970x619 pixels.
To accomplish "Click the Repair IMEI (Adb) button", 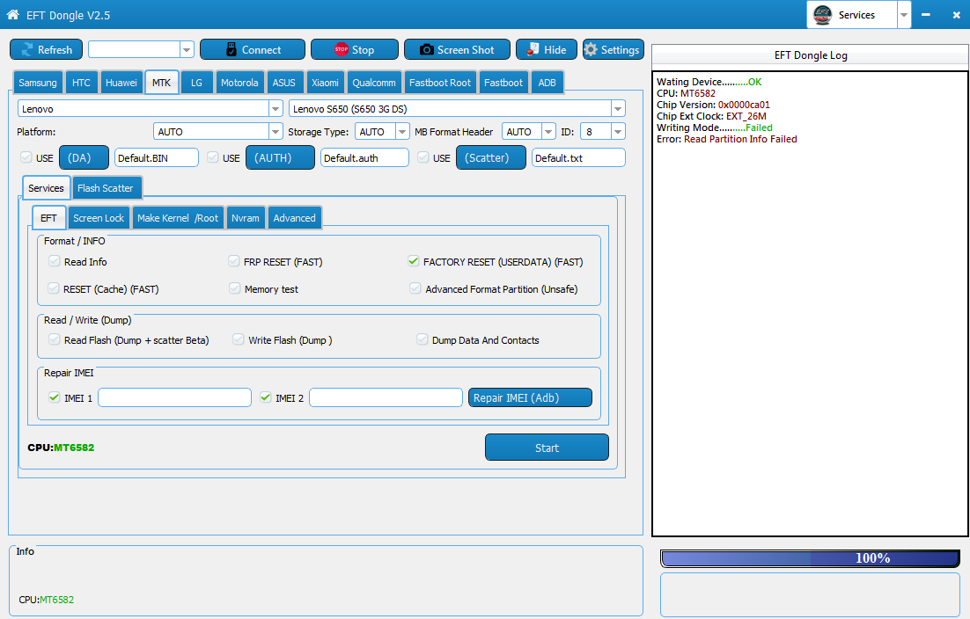I will (530, 397).
